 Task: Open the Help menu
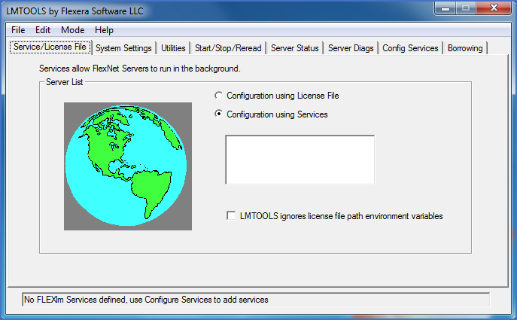coord(104,30)
